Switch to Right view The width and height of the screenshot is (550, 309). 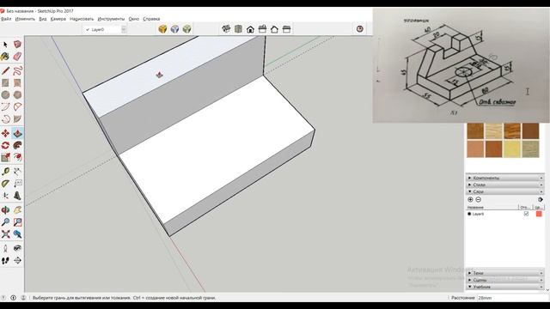[x=262, y=29]
